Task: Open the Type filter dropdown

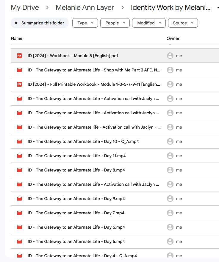Action: click(x=85, y=23)
